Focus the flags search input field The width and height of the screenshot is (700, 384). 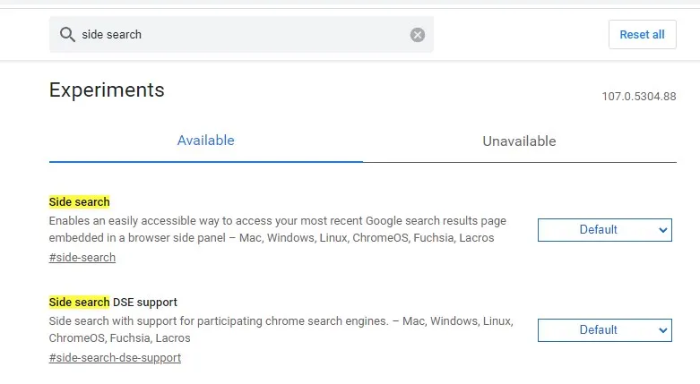tap(242, 35)
